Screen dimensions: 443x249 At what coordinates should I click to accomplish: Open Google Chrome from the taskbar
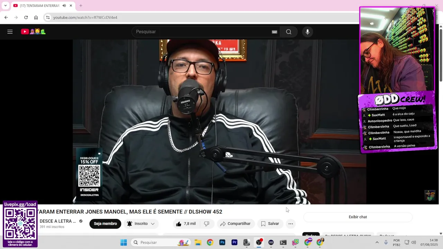210,242
